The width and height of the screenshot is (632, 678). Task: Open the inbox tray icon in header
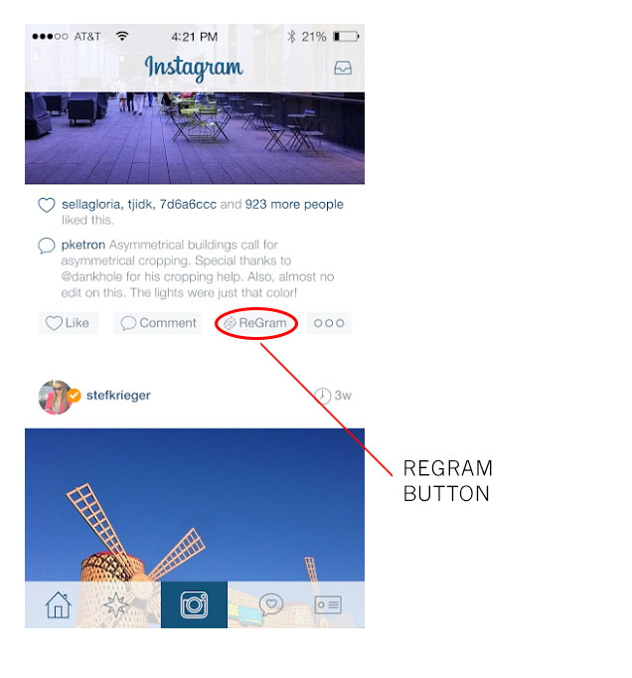point(343,68)
